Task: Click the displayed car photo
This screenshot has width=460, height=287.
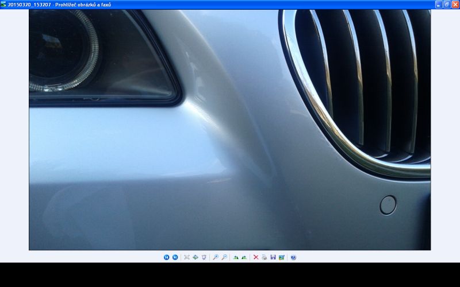Action: point(229,130)
